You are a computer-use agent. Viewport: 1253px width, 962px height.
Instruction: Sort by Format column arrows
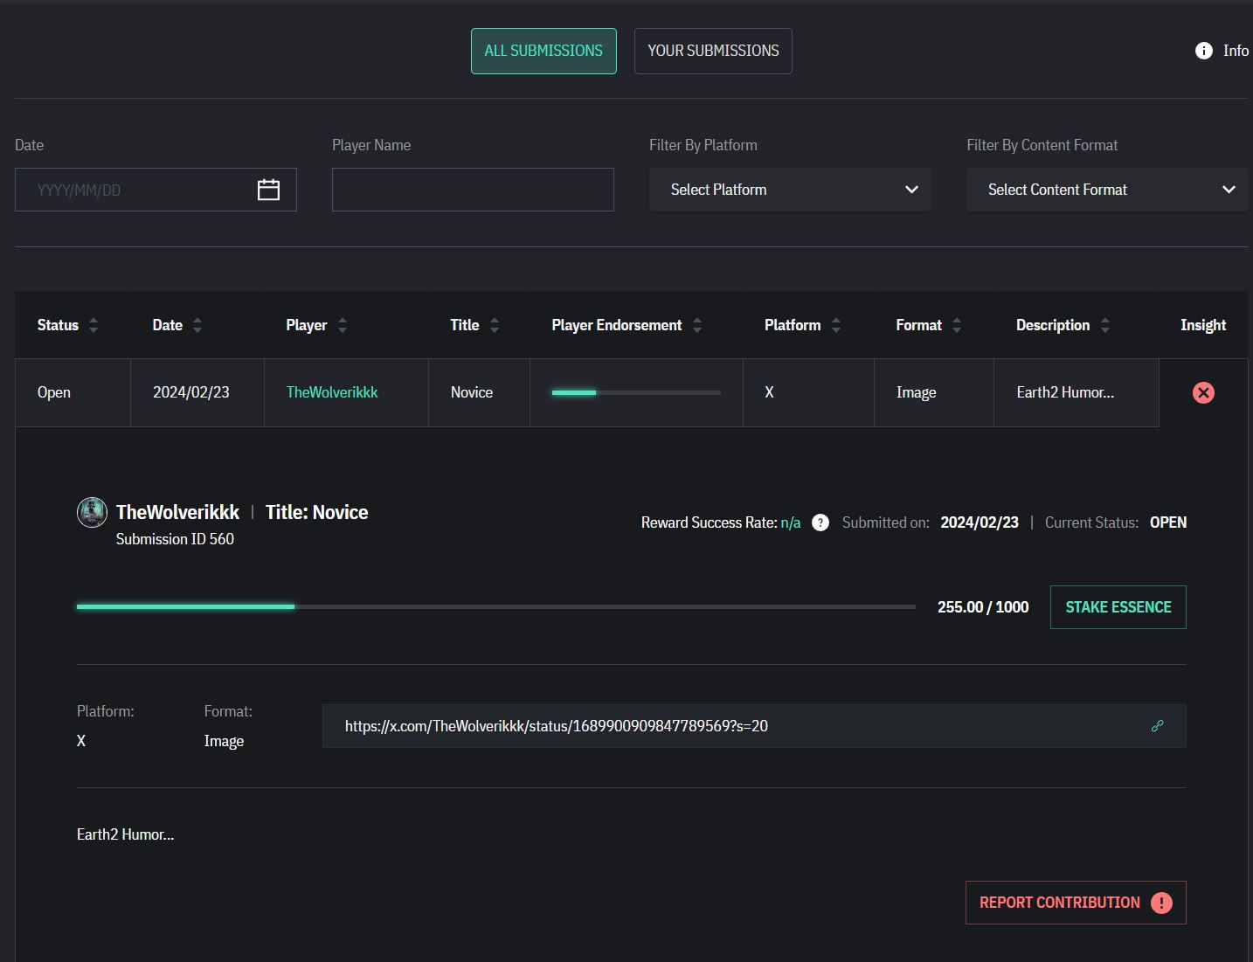(x=957, y=325)
